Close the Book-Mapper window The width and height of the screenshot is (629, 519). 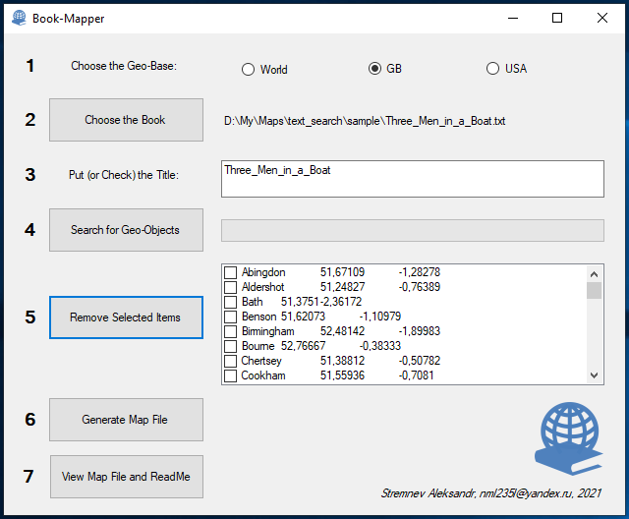tap(602, 18)
